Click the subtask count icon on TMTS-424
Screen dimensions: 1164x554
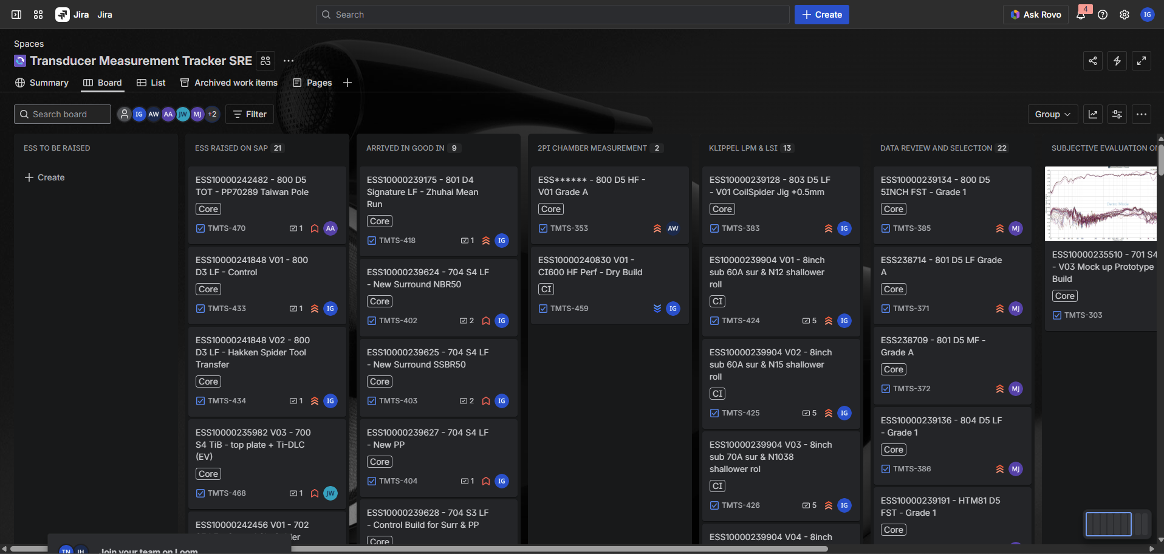806,321
